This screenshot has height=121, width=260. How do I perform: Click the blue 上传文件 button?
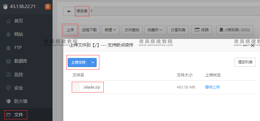[78, 62]
